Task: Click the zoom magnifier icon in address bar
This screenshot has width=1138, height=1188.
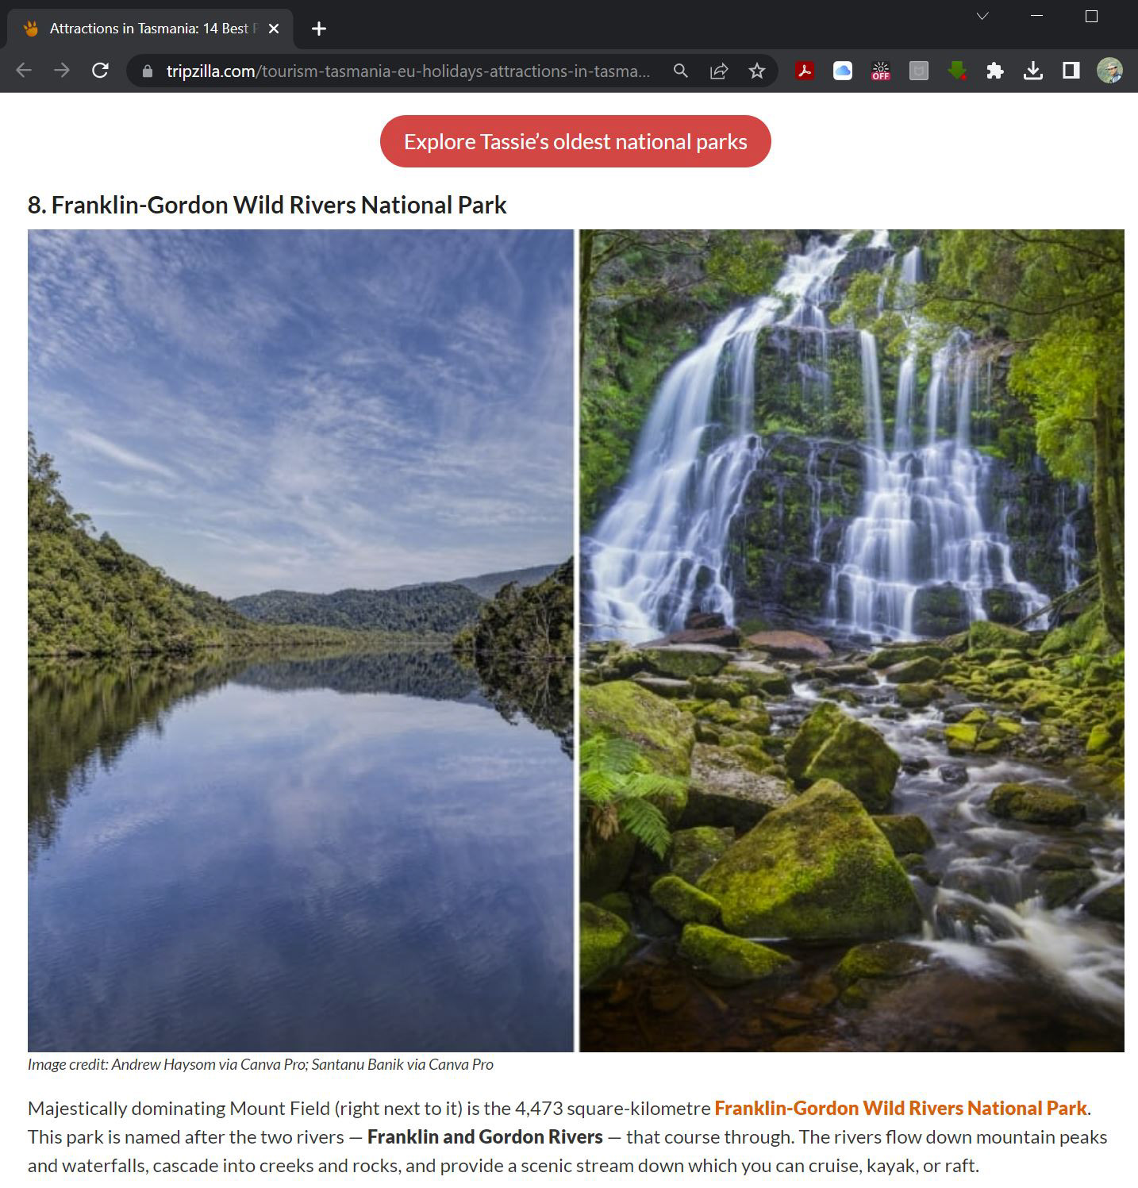Action: coord(681,71)
